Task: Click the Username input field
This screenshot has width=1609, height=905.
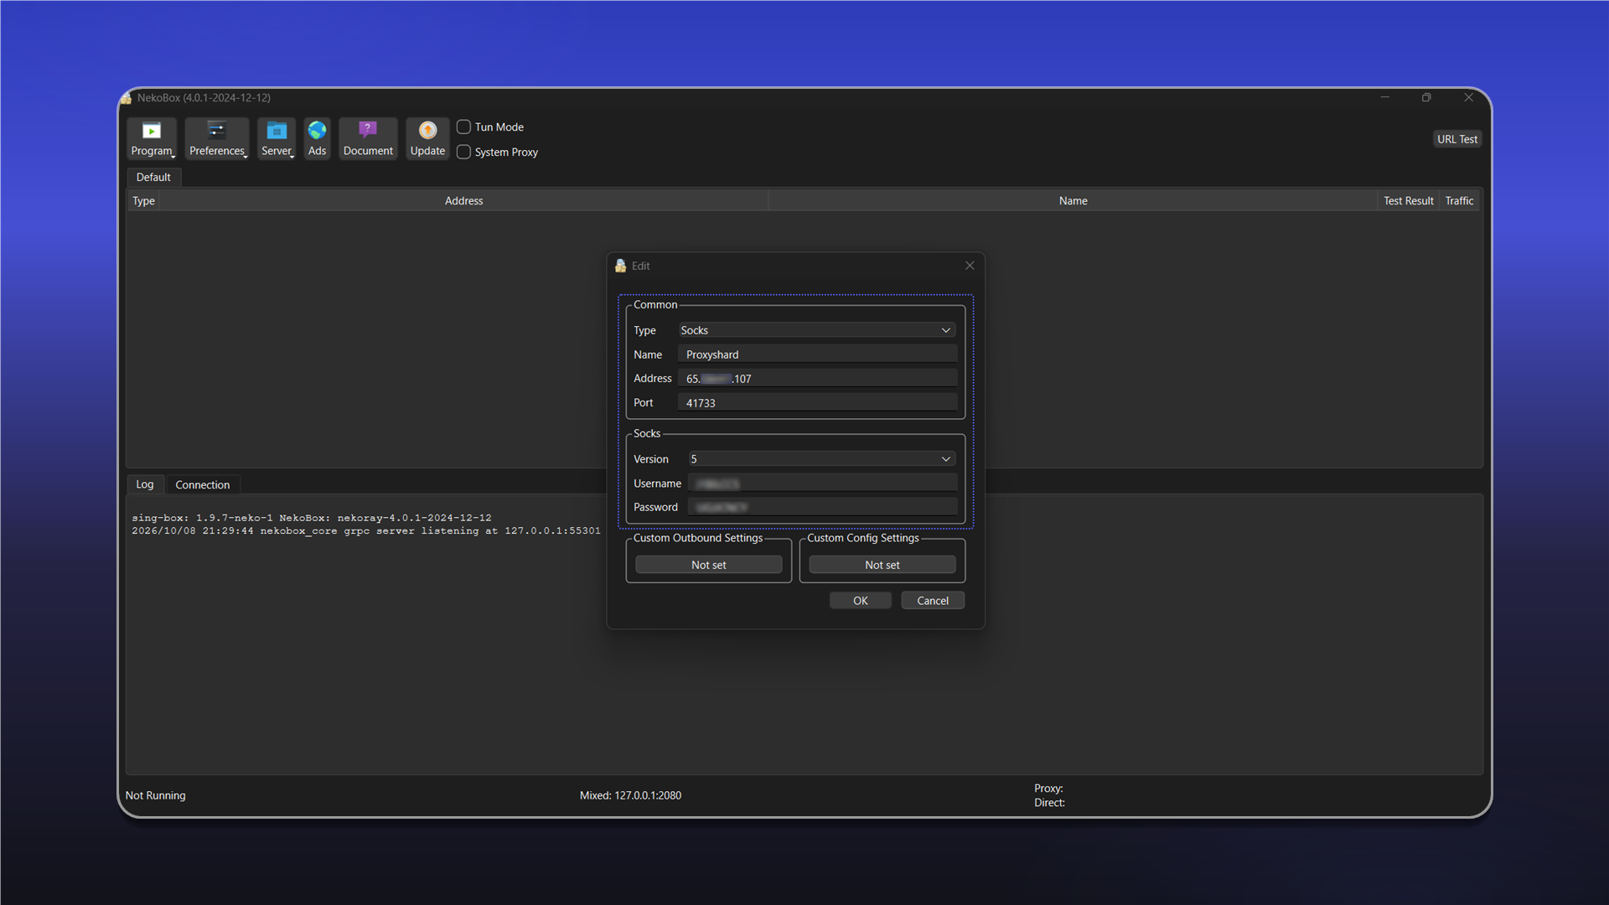Action: tap(822, 484)
